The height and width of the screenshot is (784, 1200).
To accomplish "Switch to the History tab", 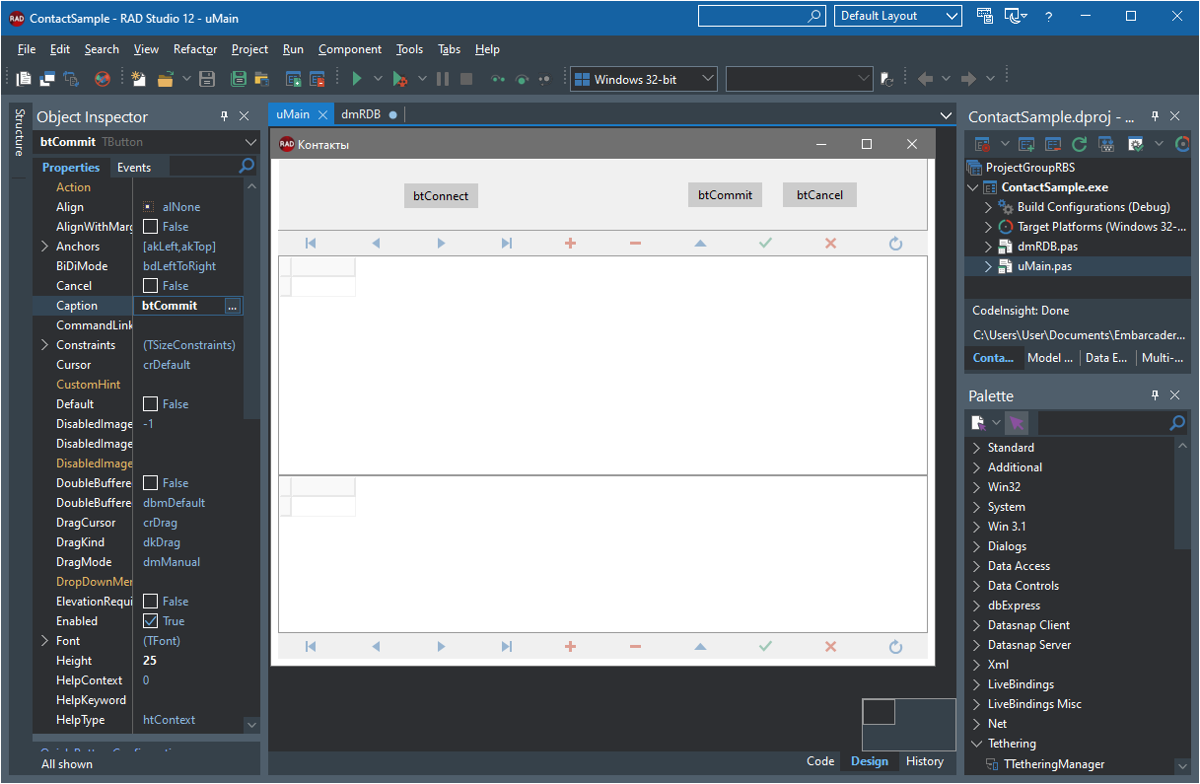I will pos(925,761).
